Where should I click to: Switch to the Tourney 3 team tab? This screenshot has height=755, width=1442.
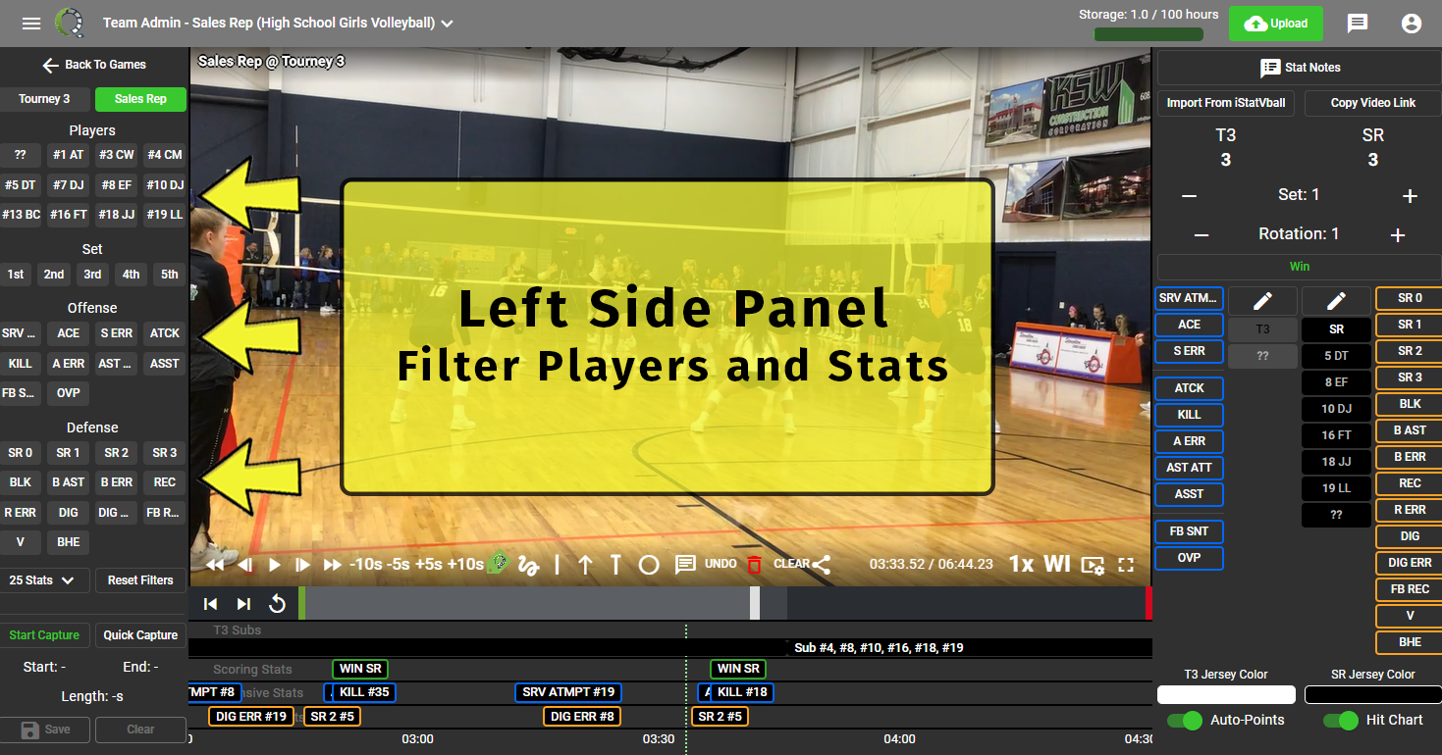[x=45, y=99]
